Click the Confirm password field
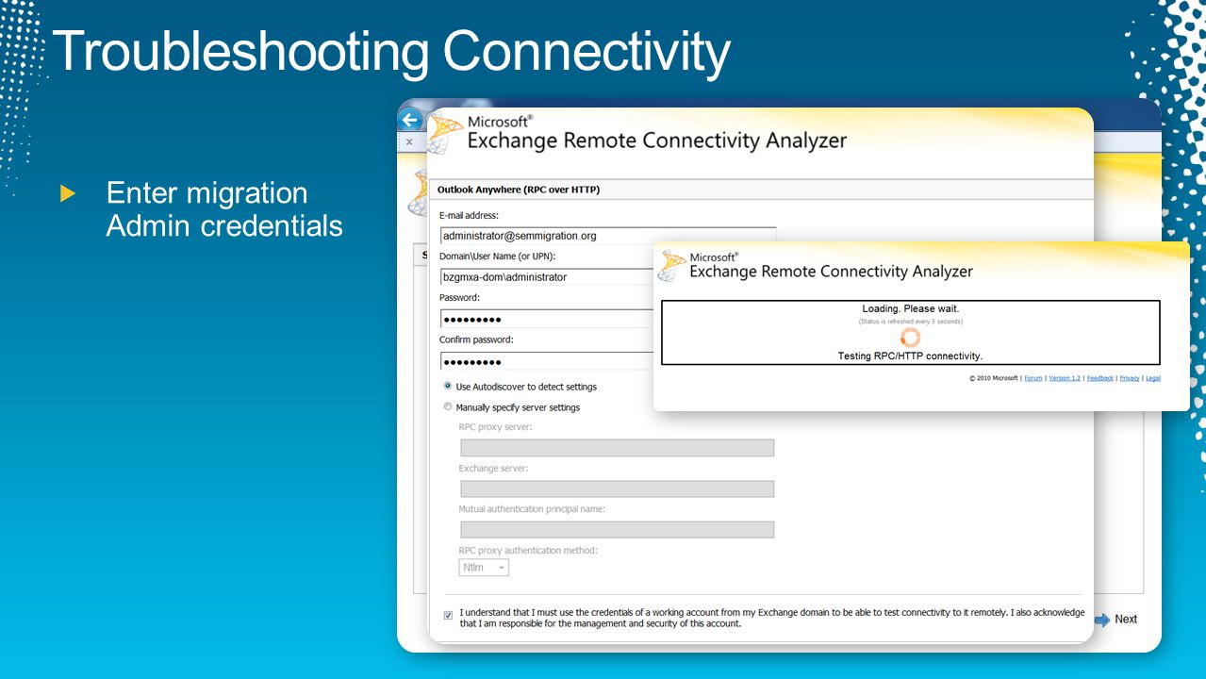This screenshot has height=679, width=1206. click(547, 361)
